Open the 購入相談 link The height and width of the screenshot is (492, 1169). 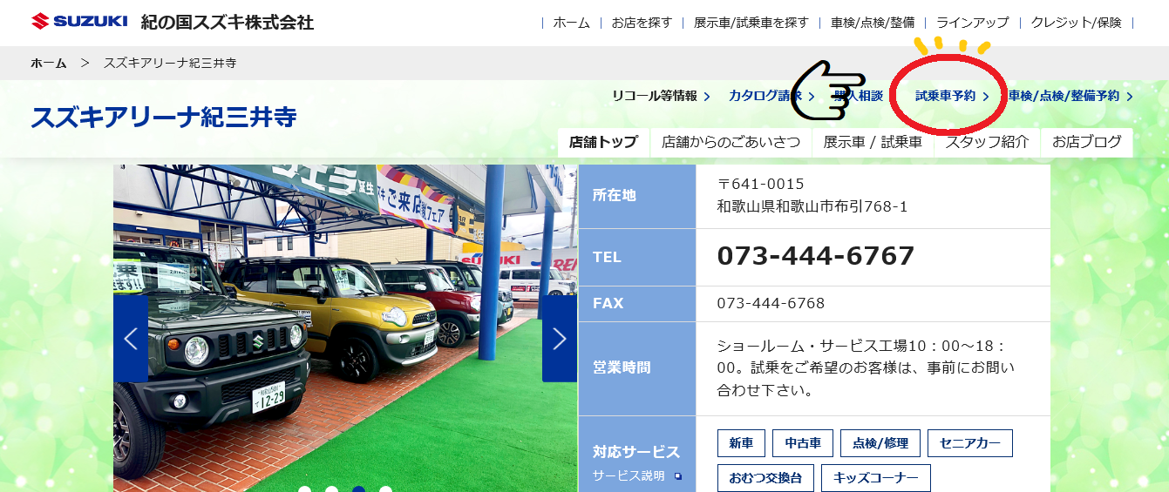pos(858,96)
